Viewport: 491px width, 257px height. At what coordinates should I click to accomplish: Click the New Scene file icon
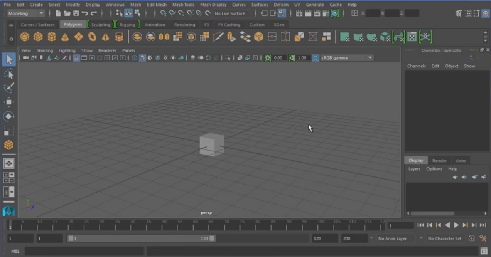tap(58, 13)
